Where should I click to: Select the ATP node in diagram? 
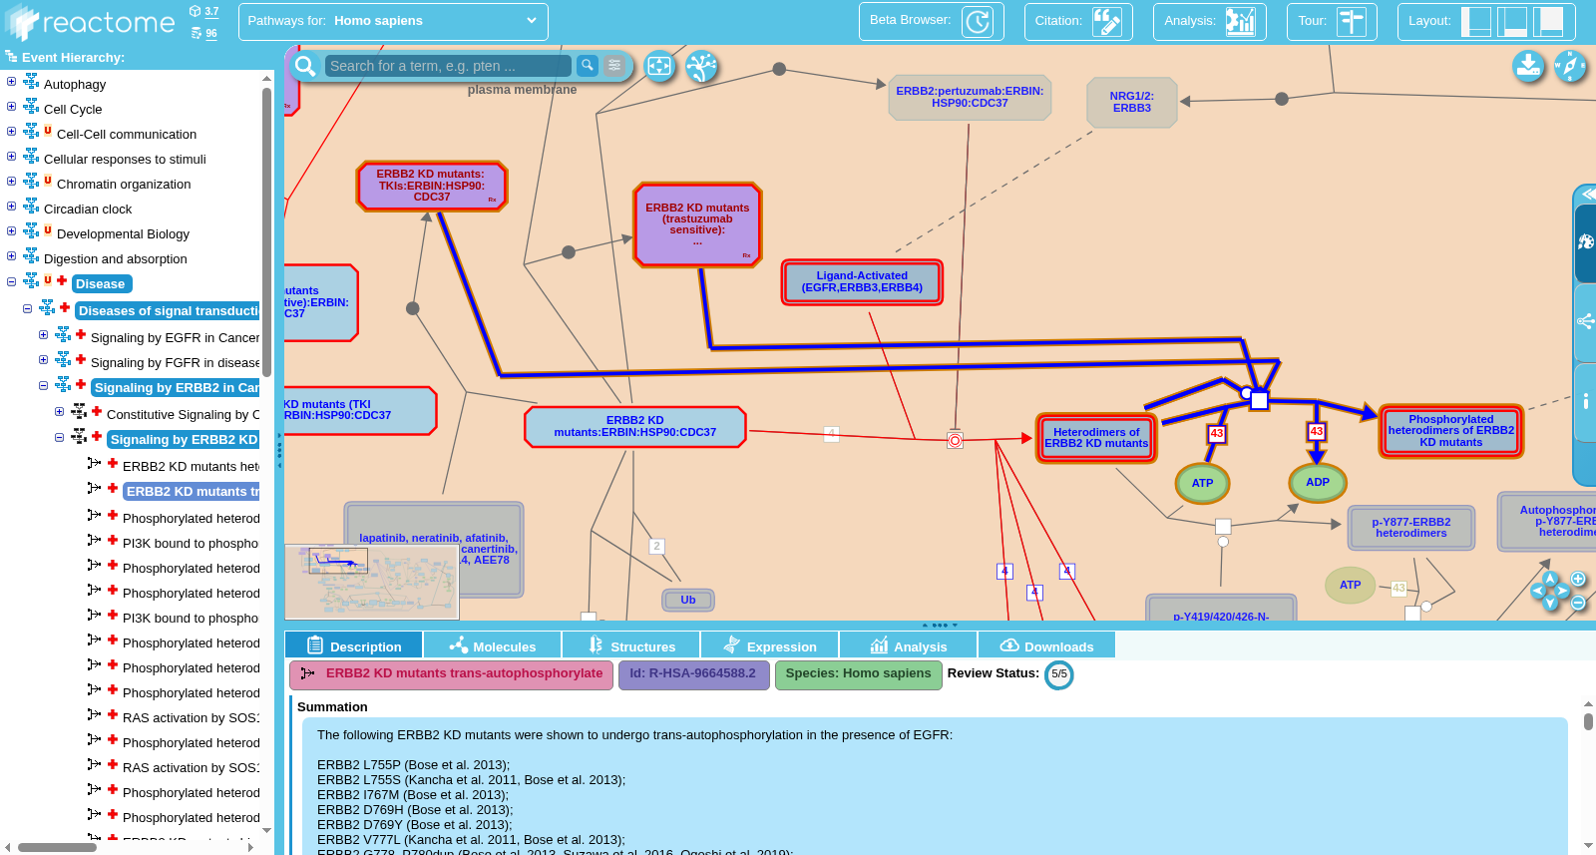point(1202,483)
